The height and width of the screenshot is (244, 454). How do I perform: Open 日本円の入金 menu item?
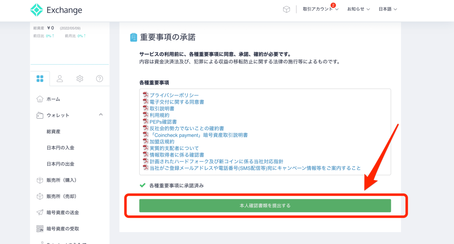(x=60, y=148)
